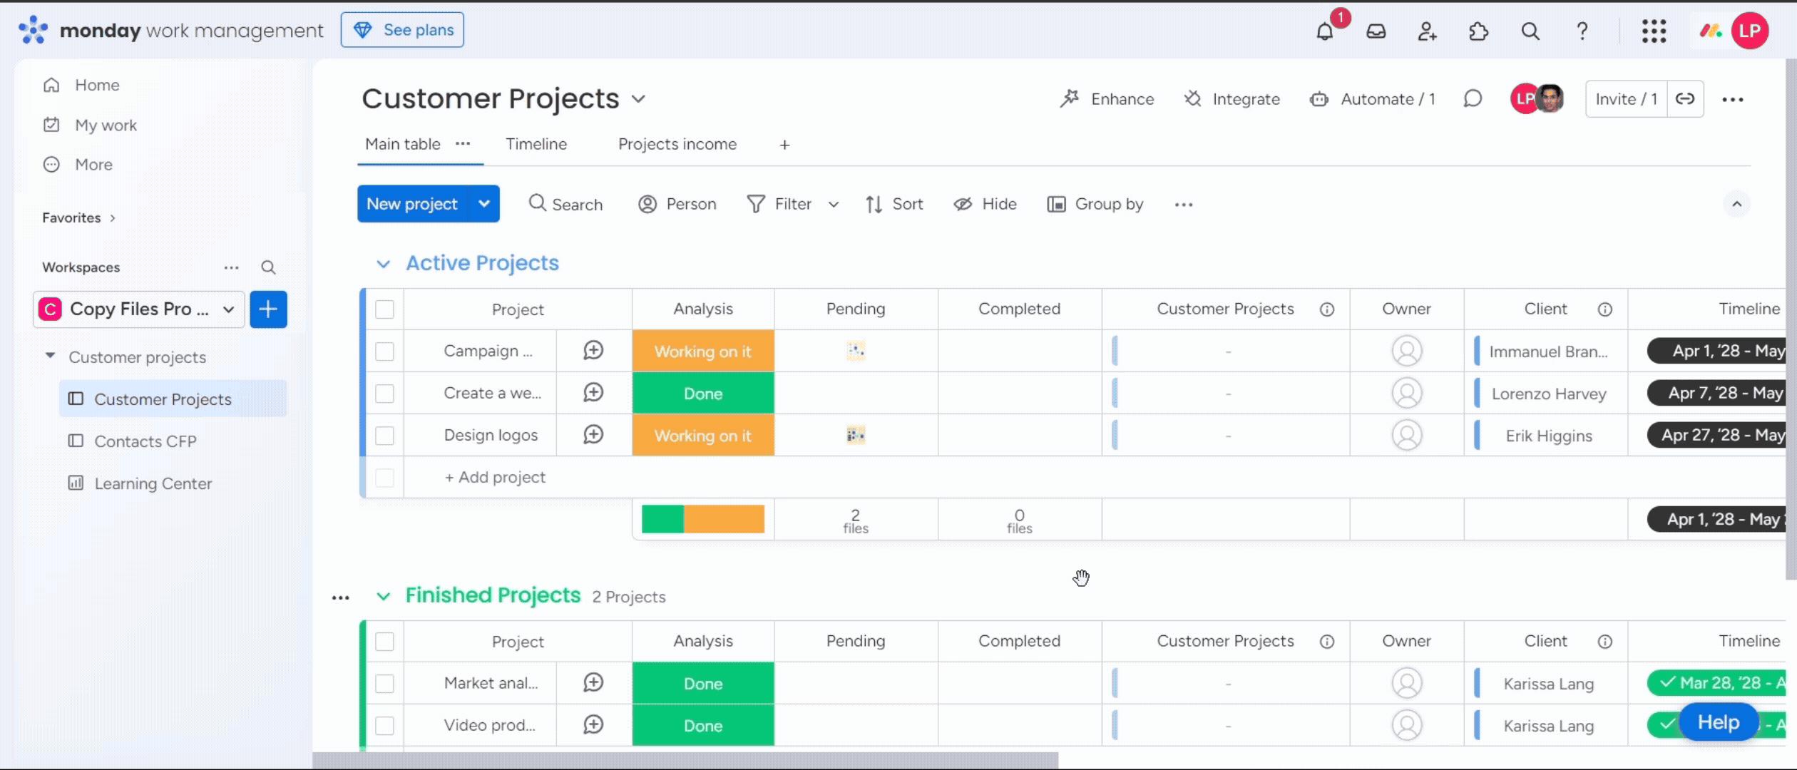This screenshot has width=1797, height=770.
Task: Search workspaces with the magnifier icon
Action: [x=268, y=267]
